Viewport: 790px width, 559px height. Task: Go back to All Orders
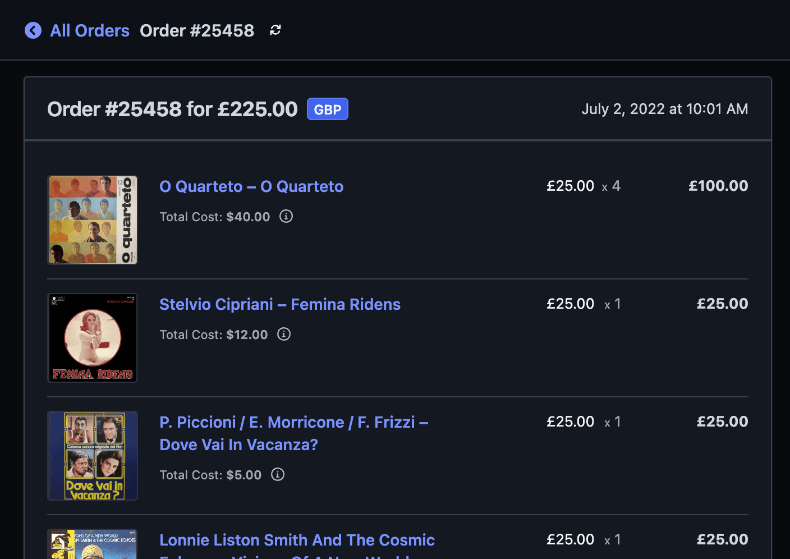tap(90, 30)
